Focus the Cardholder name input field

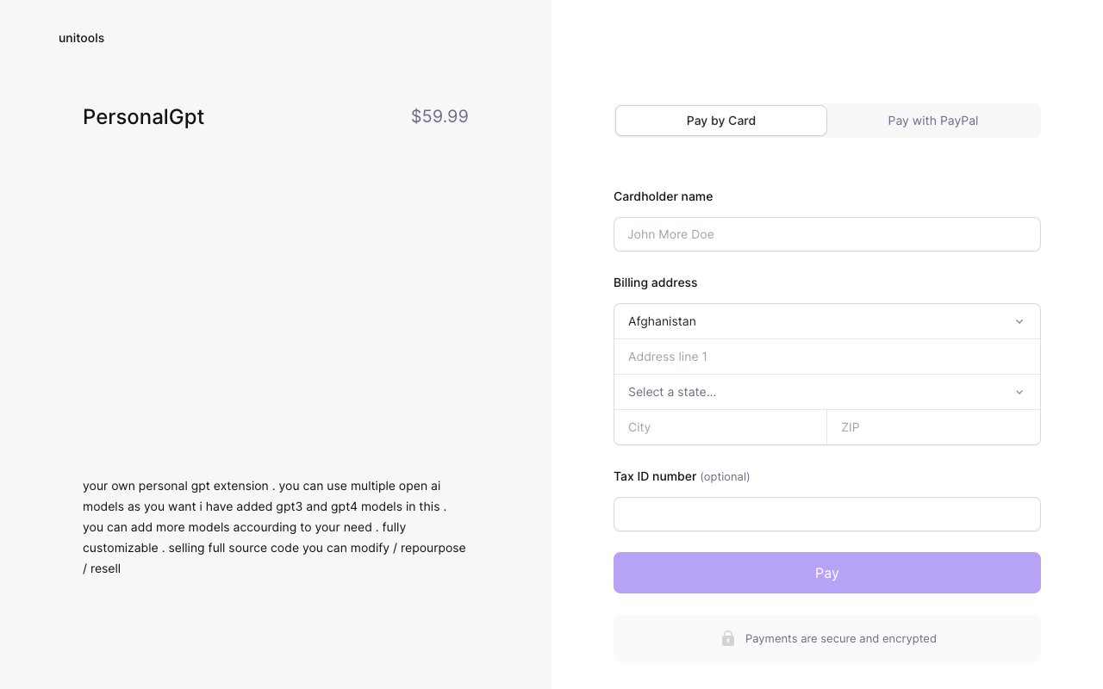click(827, 234)
